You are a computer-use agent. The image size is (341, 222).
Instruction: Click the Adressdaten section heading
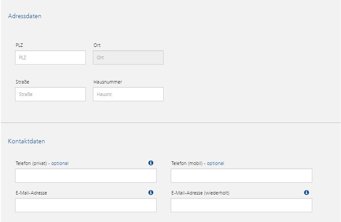pyautogui.click(x=25, y=16)
